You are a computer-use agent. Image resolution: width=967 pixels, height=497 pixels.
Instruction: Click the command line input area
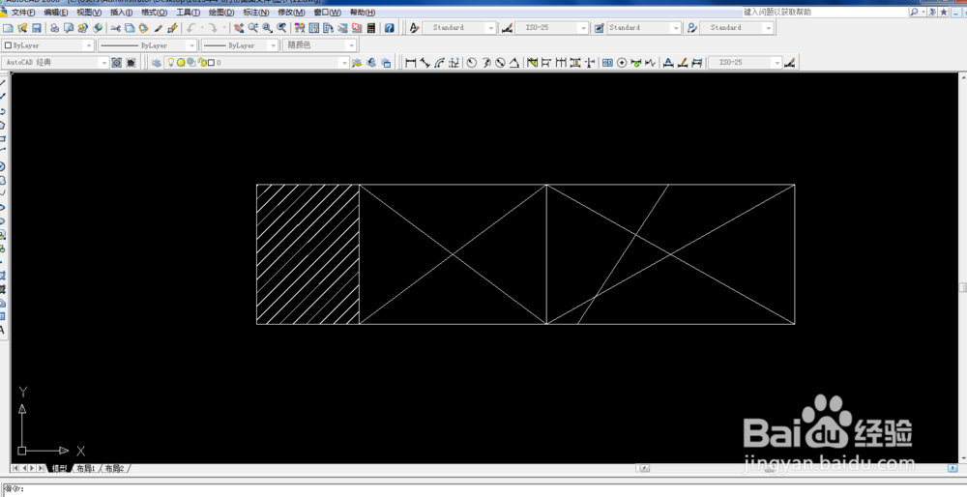point(483,489)
